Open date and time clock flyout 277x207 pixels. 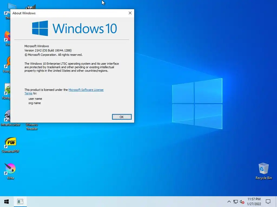254,202
